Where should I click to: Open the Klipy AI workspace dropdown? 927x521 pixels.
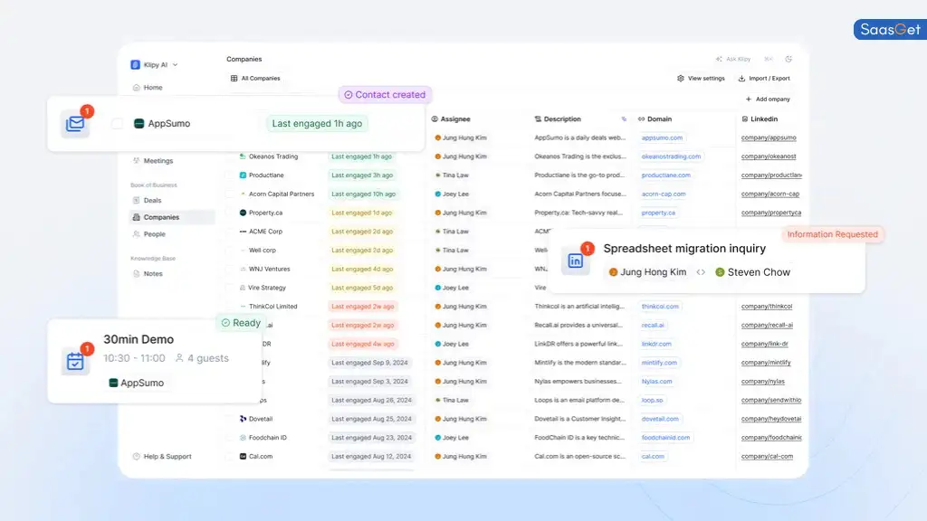[x=155, y=64]
